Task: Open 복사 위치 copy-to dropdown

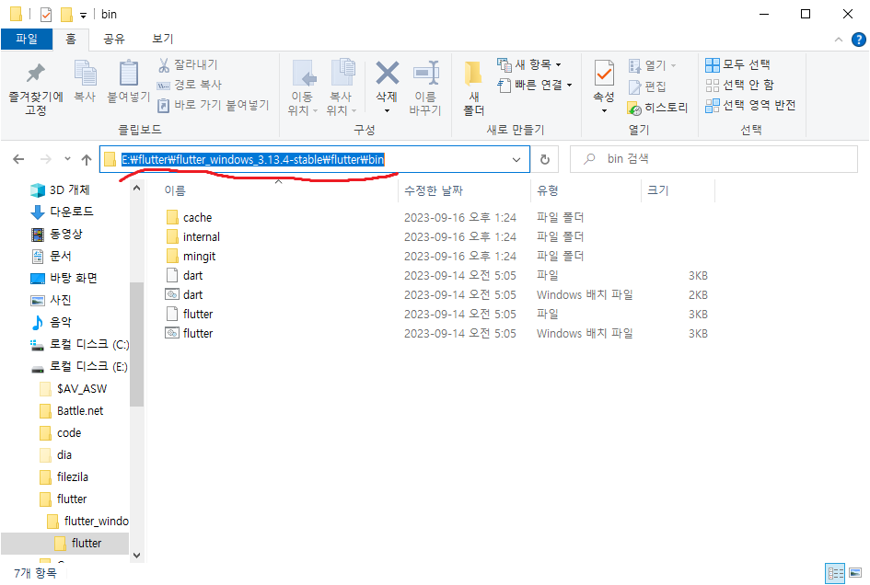Action: click(341, 87)
